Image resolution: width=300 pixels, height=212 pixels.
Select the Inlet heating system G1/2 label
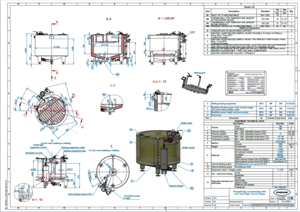point(80,195)
